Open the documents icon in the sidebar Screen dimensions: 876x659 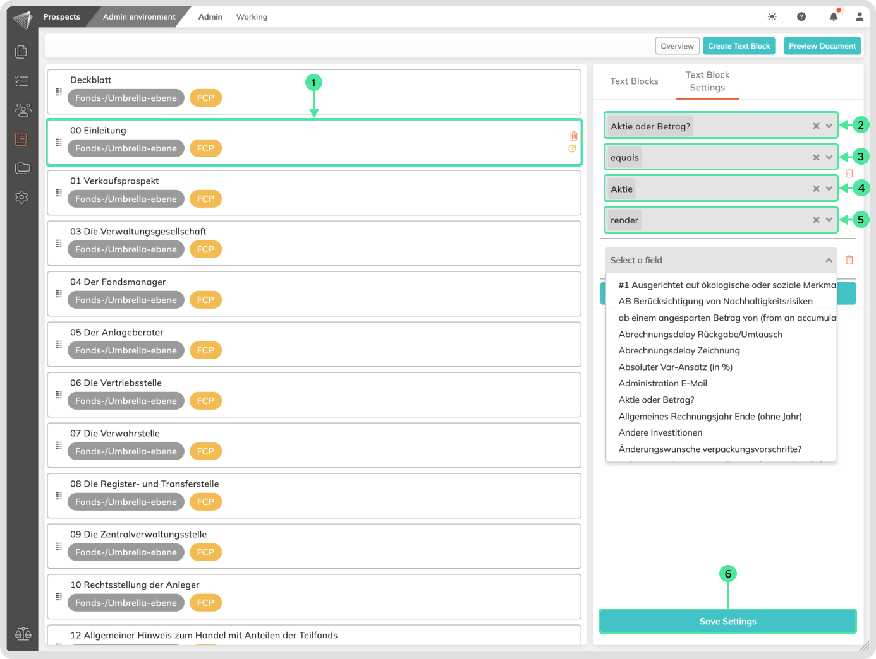pos(21,52)
